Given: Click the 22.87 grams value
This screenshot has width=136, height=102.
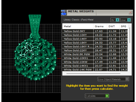Looking at the screenshot, I should [99, 70].
